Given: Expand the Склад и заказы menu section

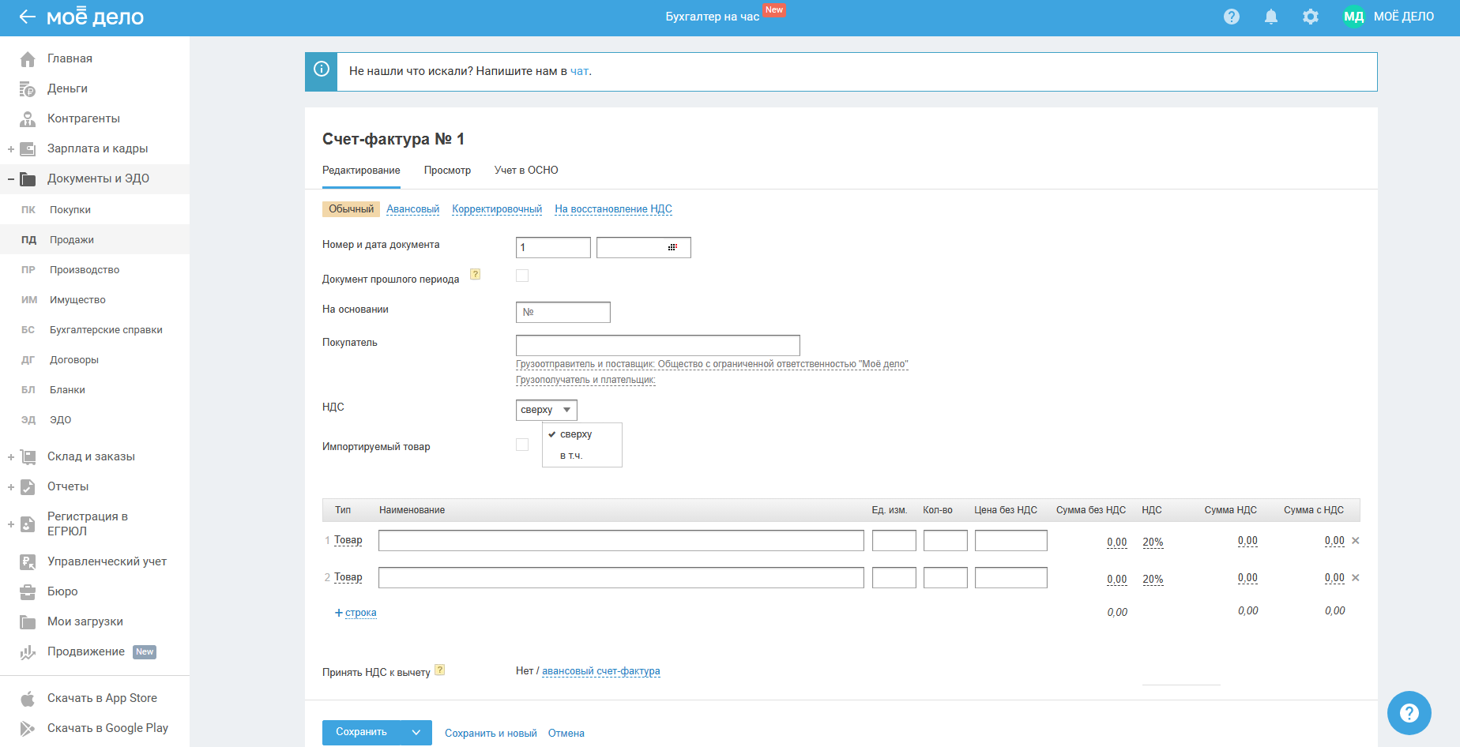Looking at the screenshot, I should pyautogui.click(x=11, y=456).
